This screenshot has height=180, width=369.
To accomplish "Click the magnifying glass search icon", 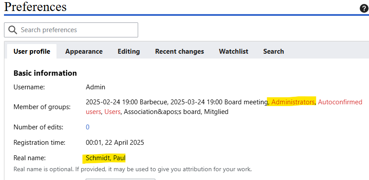I will (x=12, y=30).
